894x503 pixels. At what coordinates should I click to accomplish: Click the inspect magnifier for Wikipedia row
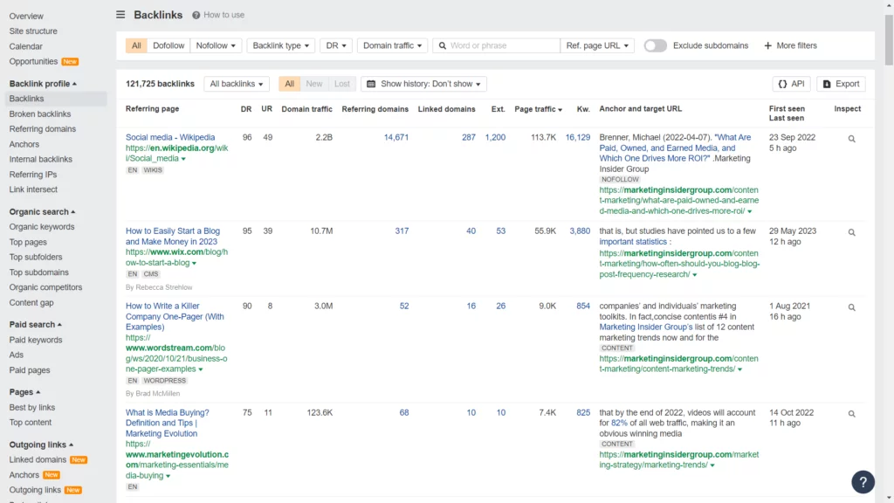(x=851, y=139)
